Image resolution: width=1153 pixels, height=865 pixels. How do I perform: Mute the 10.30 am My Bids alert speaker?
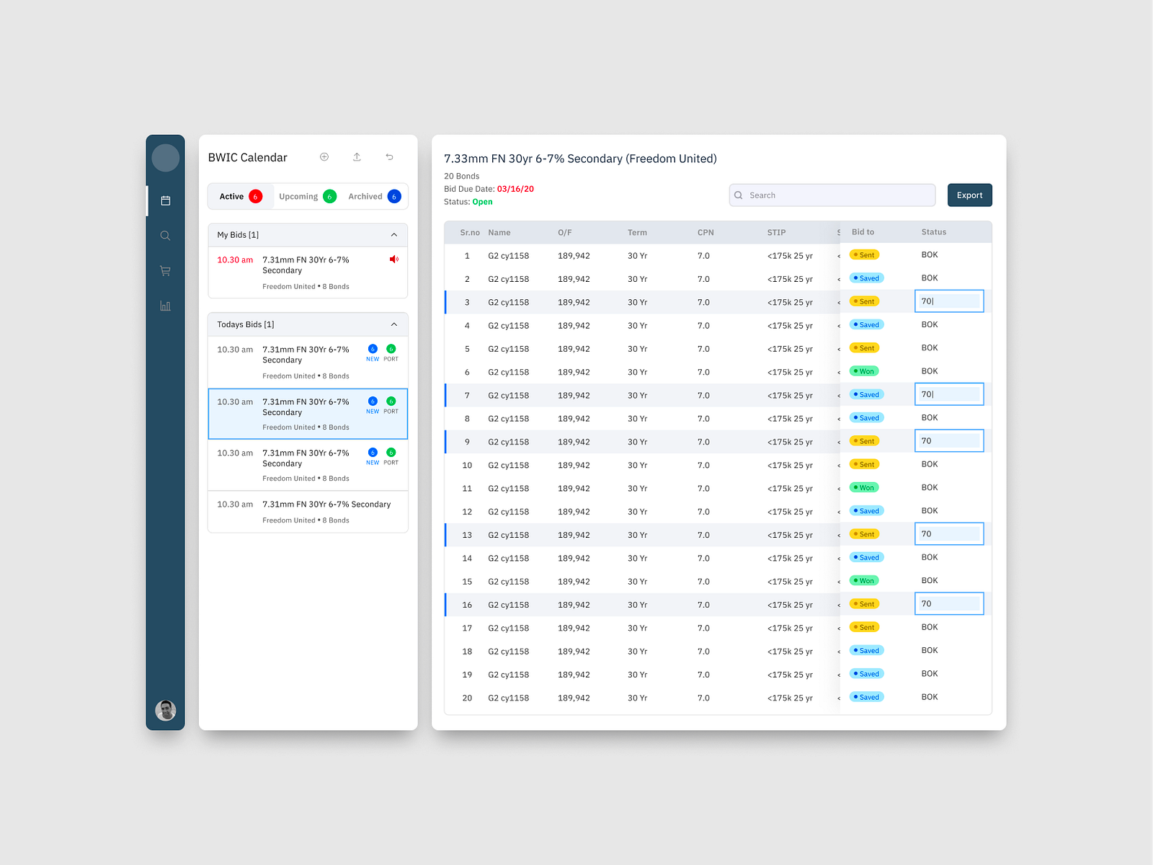click(393, 259)
